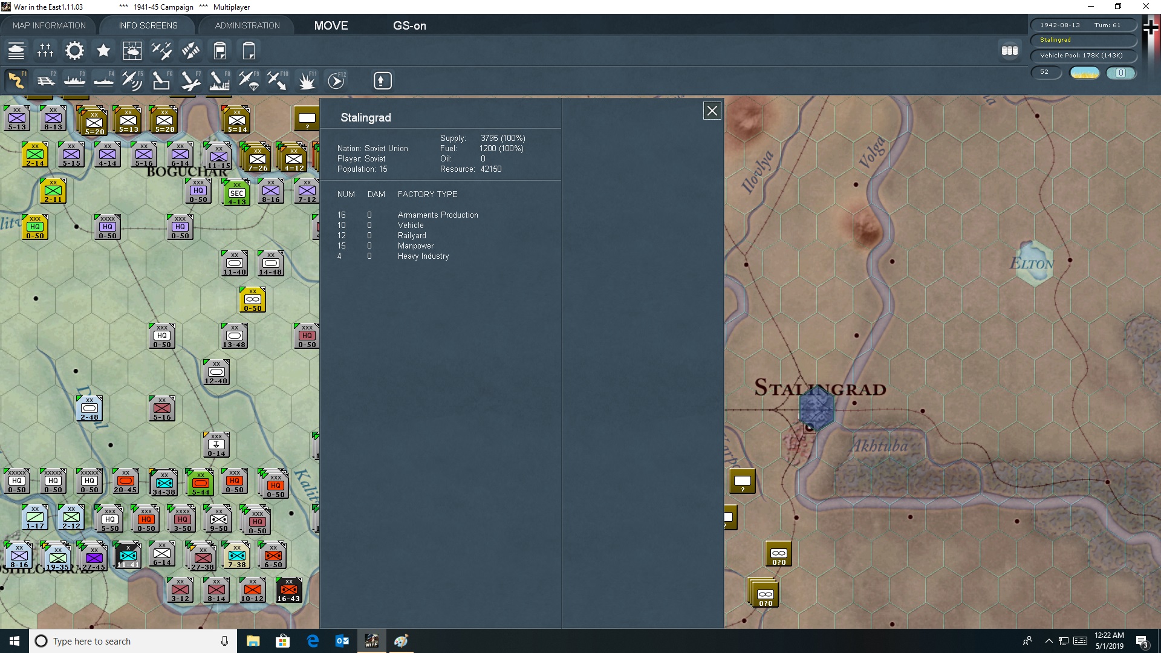Close the Stalingrad city panel
Viewport: 1161px width, 653px height.
712,111
